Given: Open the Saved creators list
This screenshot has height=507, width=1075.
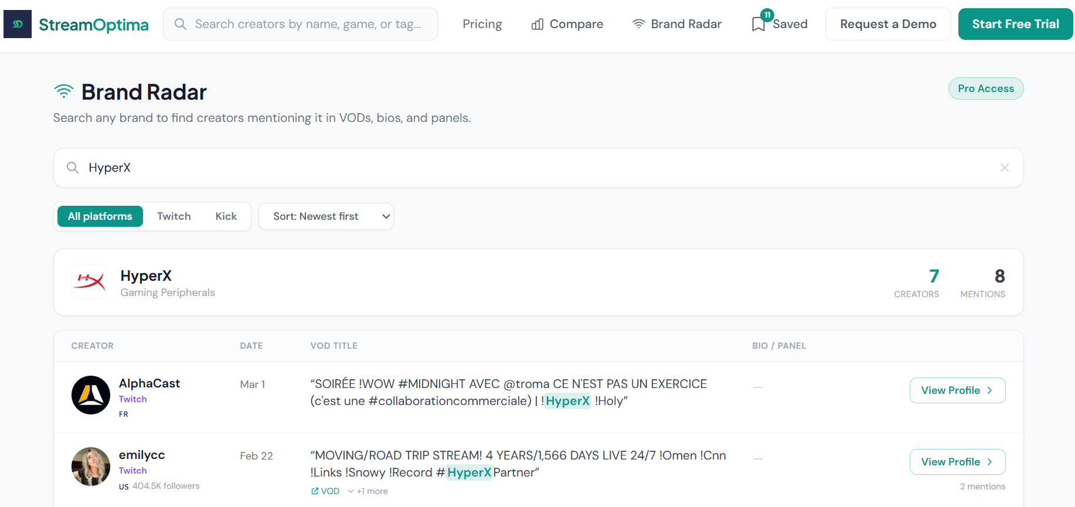Looking at the screenshot, I should tap(780, 24).
